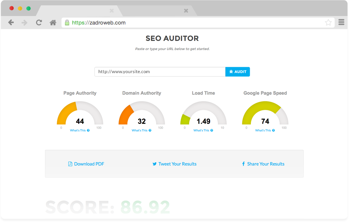The width and height of the screenshot is (349, 222).
Task: Click the Twitter bird icon
Action: click(155, 164)
